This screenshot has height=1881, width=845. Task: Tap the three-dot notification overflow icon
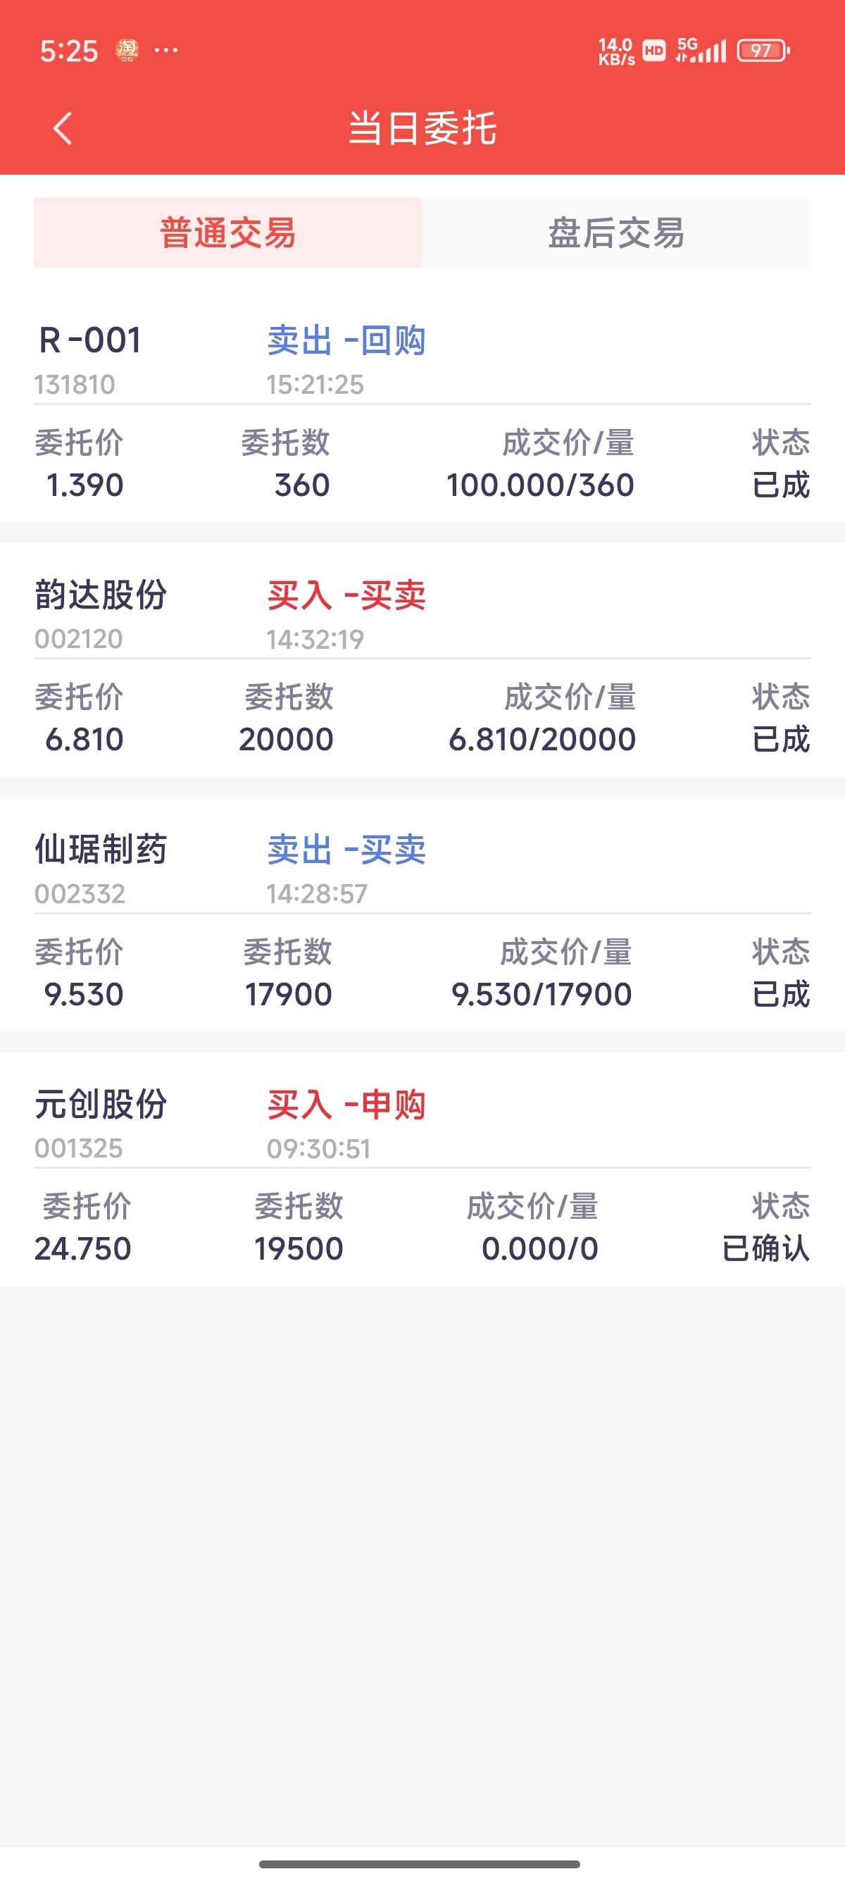point(166,51)
